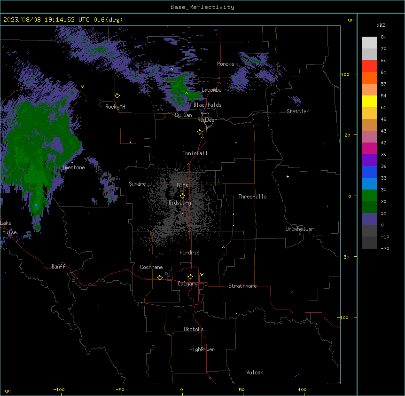
Task: Click the white asterisk marker east of Innisfail
Action: [x=236, y=143]
